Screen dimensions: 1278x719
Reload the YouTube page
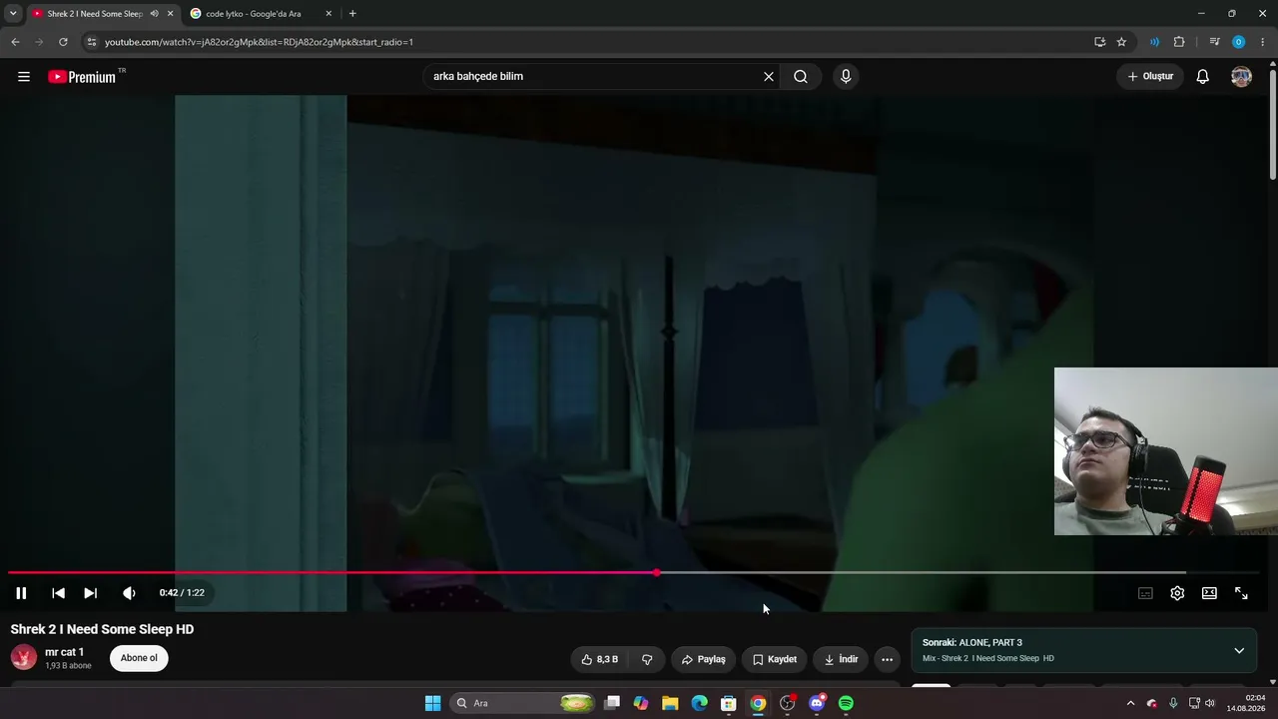click(63, 42)
